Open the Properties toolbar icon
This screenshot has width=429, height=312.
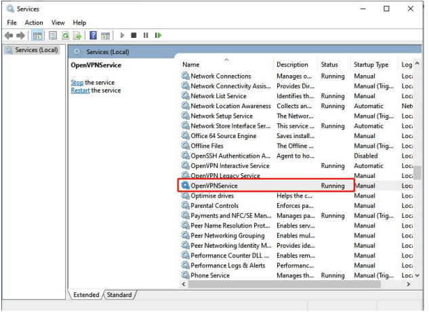(53, 35)
